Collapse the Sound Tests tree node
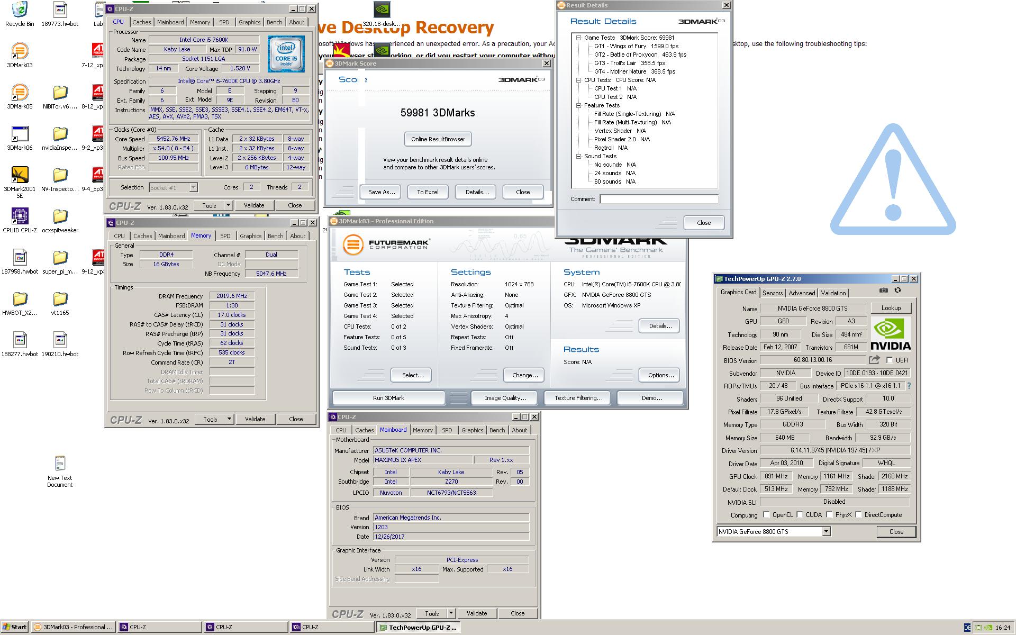1016x635 pixels. pos(579,156)
